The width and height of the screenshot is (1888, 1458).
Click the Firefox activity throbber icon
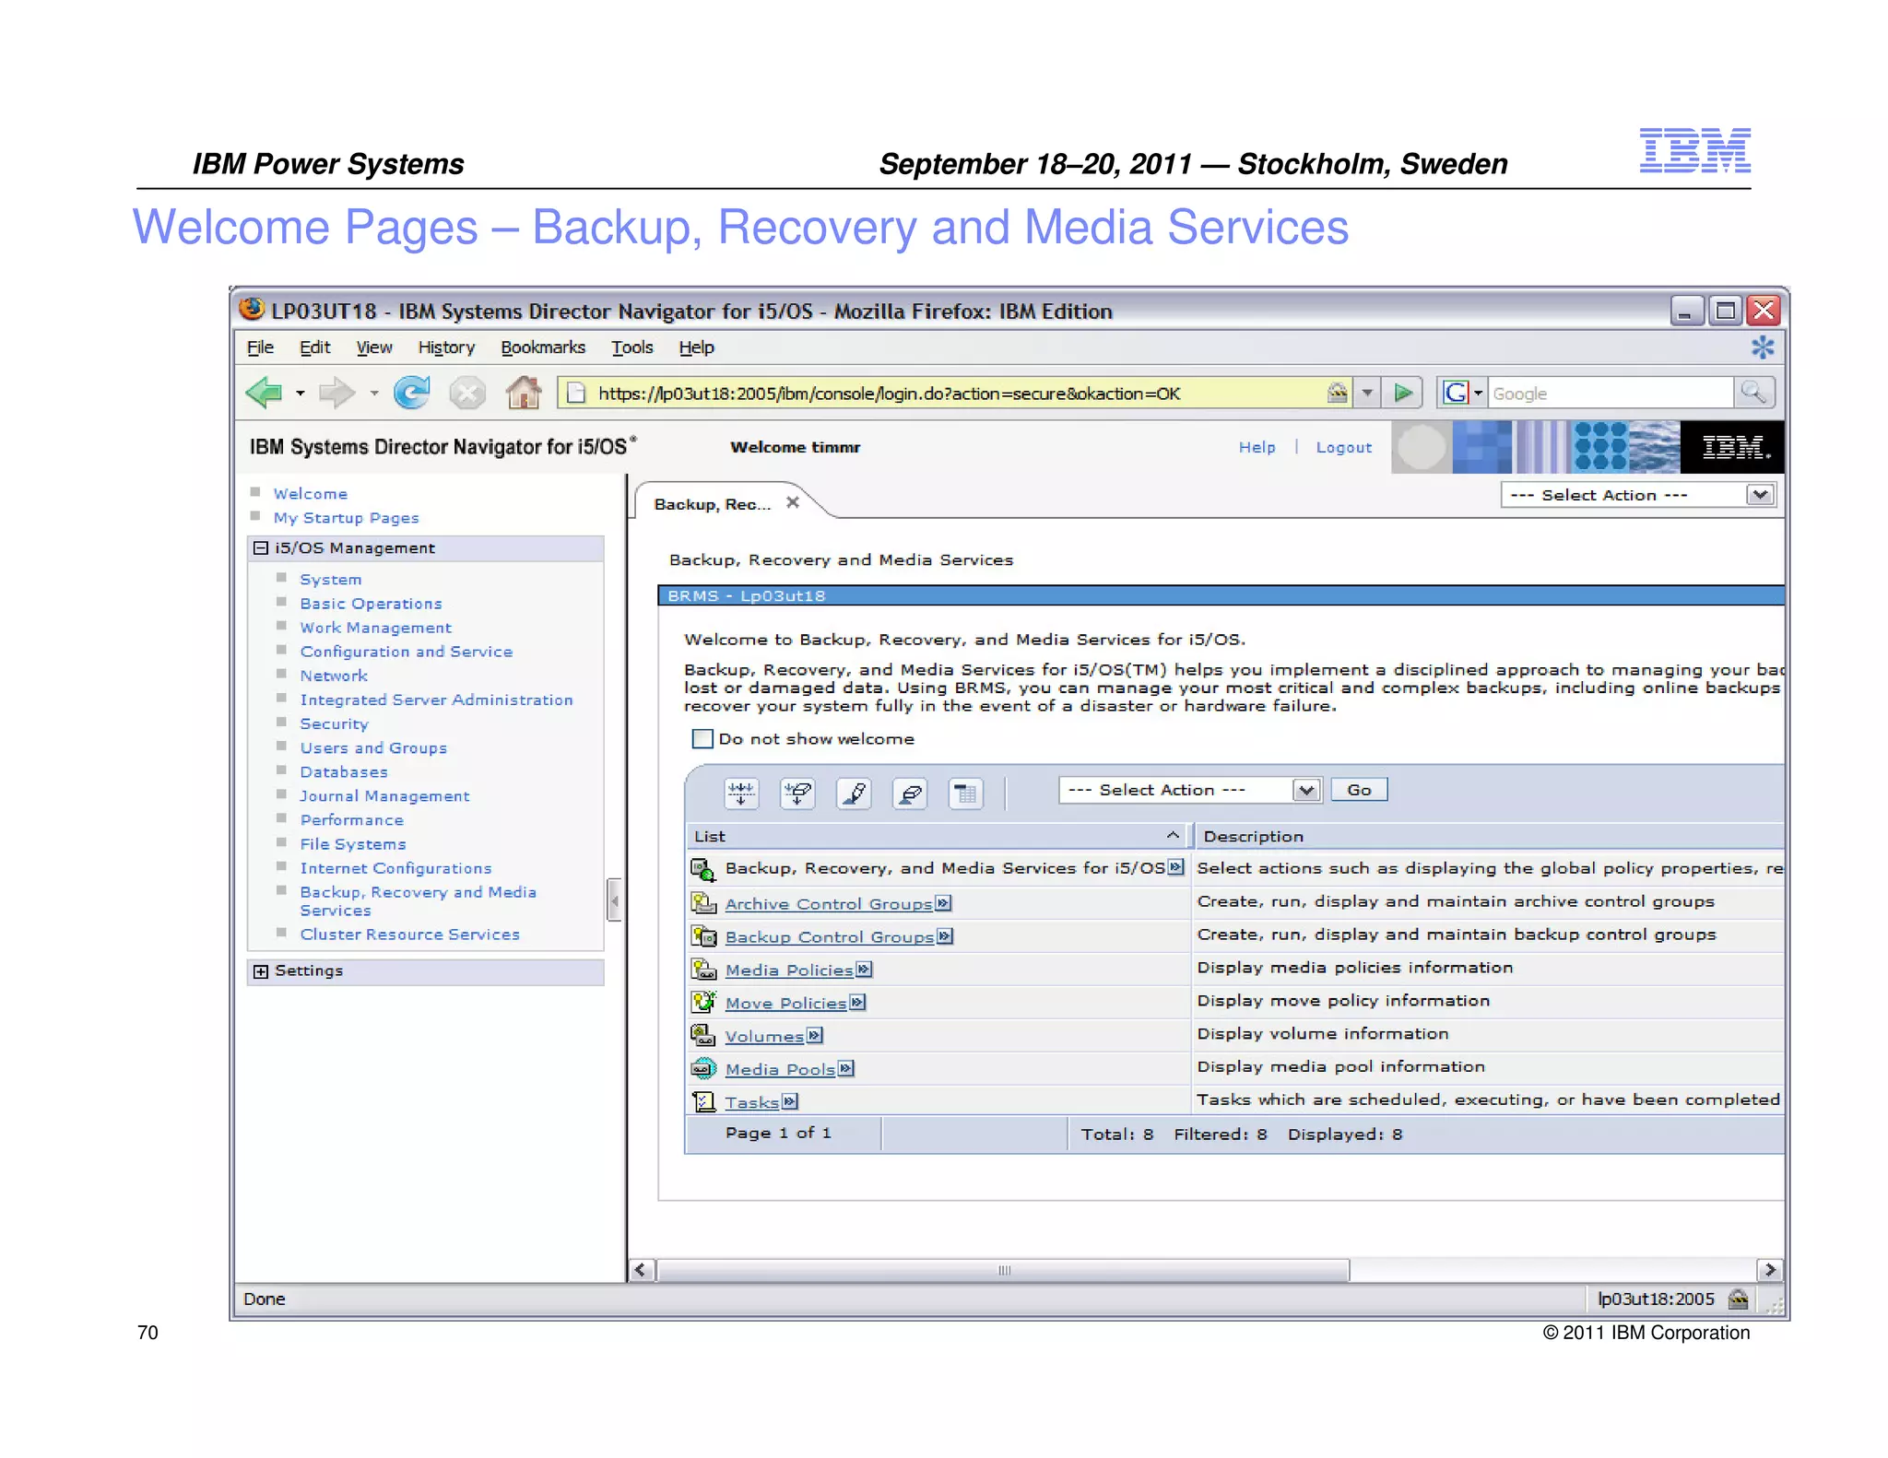click(x=1762, y=347)
